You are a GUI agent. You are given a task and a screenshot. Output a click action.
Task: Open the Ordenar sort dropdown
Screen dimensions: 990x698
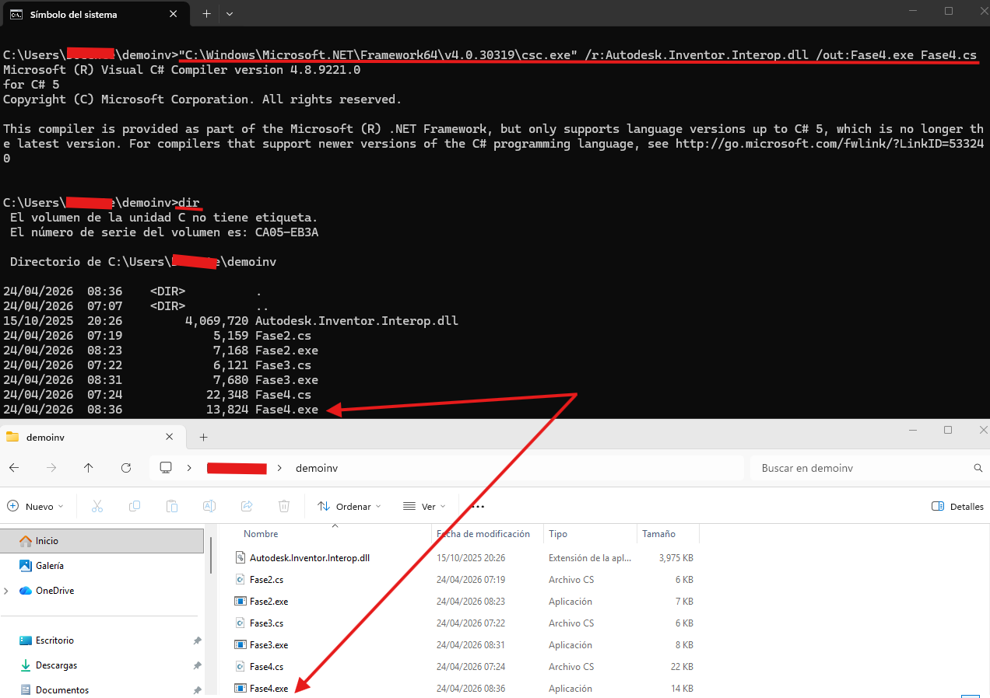[349, 506]
